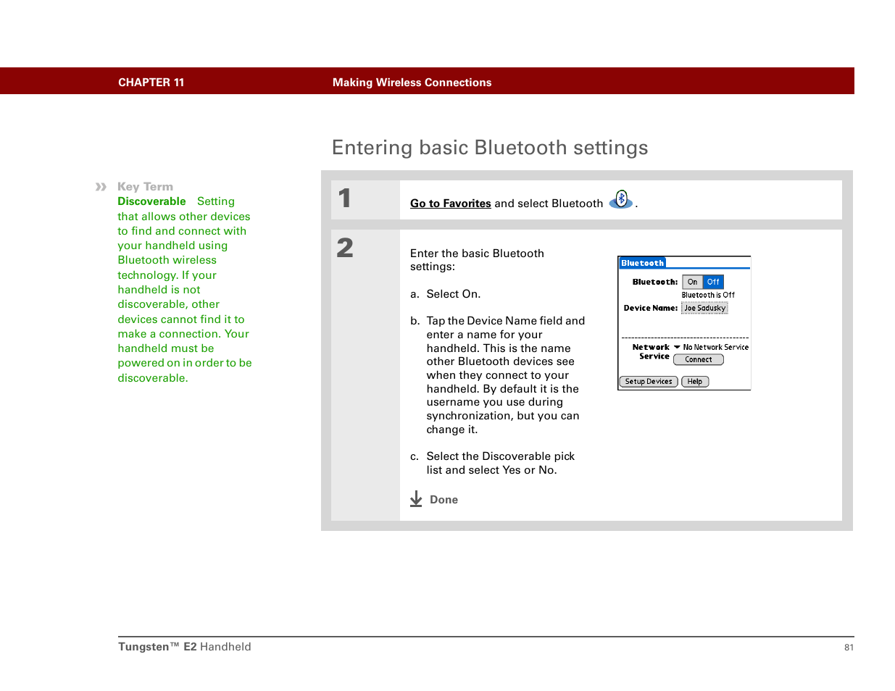Click 'CHAPTER 11' in the header bar
Image resolution: width=895 pixels, height=691 pixels.
point(151,83)
